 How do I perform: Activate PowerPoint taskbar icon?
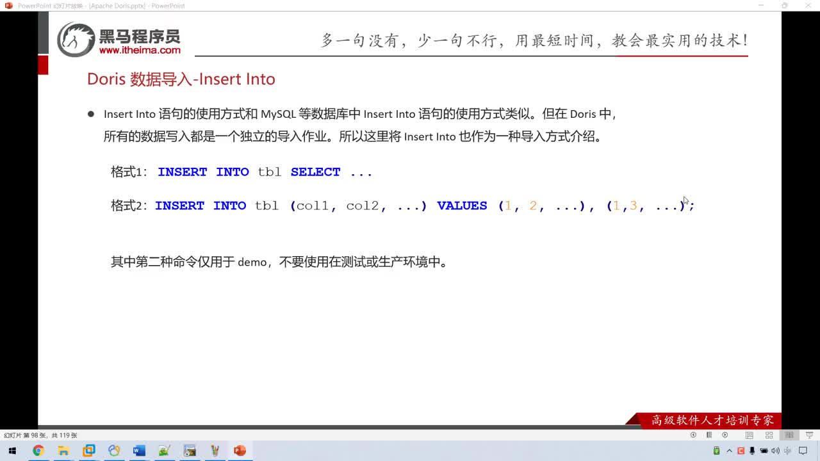(240, 451)
